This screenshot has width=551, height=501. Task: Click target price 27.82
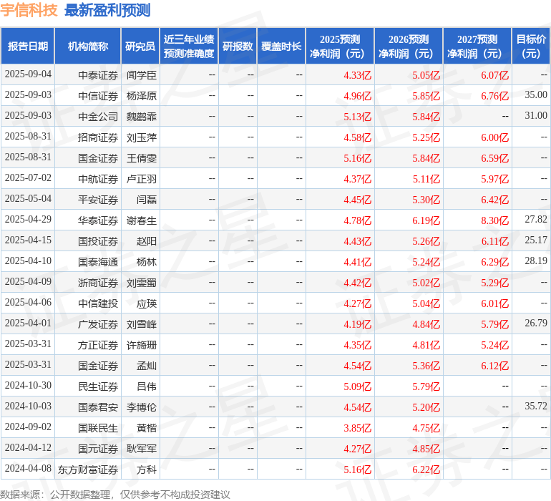point(536,219)
